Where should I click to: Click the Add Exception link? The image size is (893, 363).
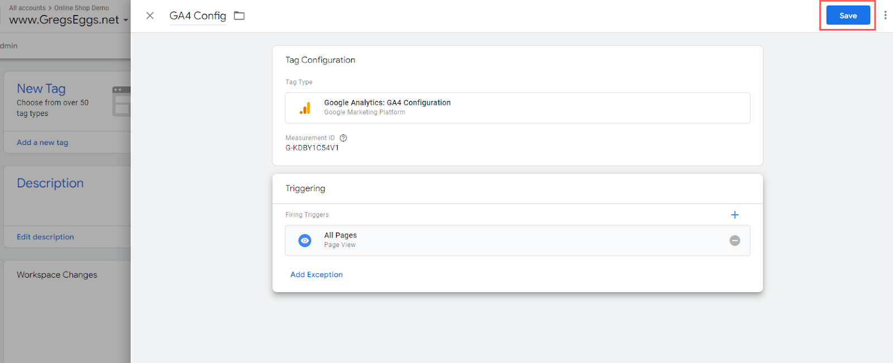[316, 274]
